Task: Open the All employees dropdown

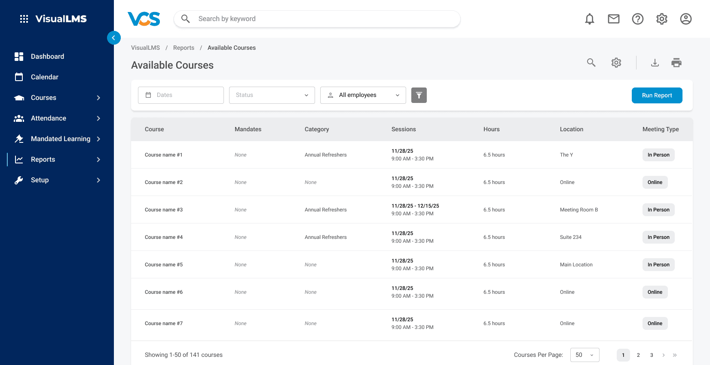Action: (x=363, y=95)
